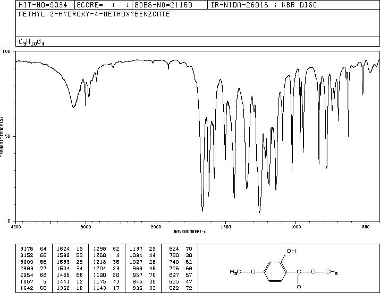Select peak table entry 1204

99,268
